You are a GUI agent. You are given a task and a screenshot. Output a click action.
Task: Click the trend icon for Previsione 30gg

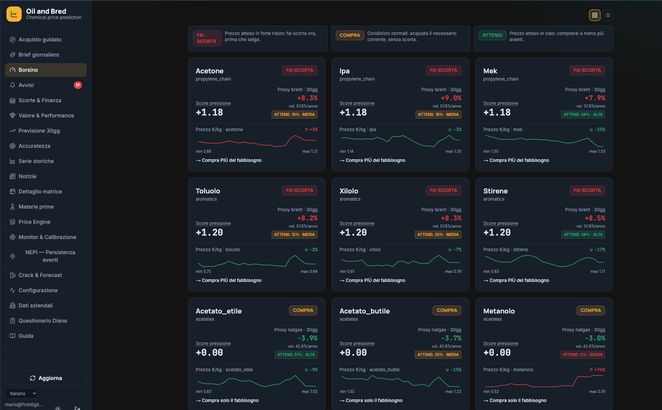tap(13, 131)
